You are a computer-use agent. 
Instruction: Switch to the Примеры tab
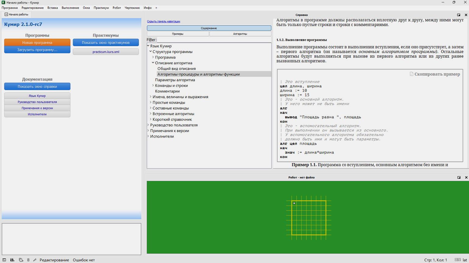click(178, 34)
